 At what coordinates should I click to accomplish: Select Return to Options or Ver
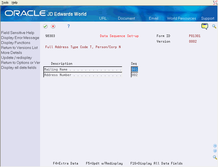click(x=20, y=62)
